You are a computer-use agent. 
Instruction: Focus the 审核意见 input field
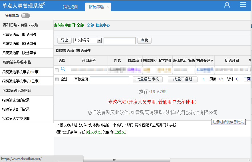pyautogui.click(x=109, y=80)
